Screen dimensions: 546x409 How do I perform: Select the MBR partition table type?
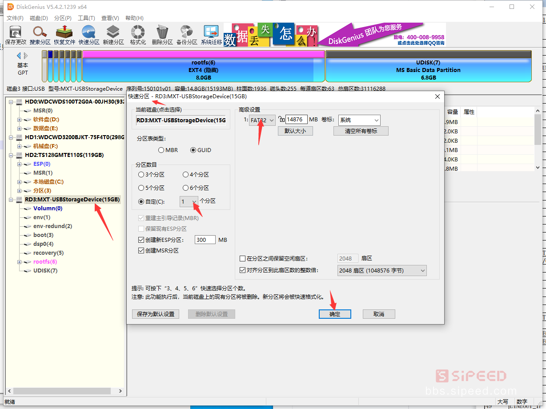click(168, 150)
